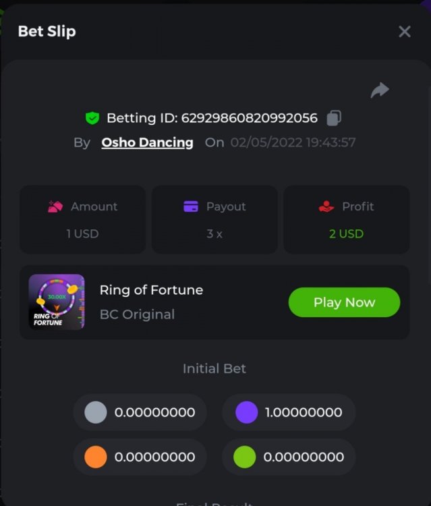
Task: Open the Osho Dancing profile link
Action: point(147,142)
